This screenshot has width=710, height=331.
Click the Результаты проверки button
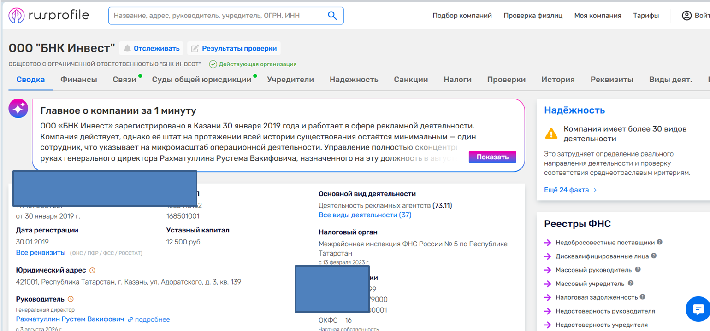tap(234, 48)
